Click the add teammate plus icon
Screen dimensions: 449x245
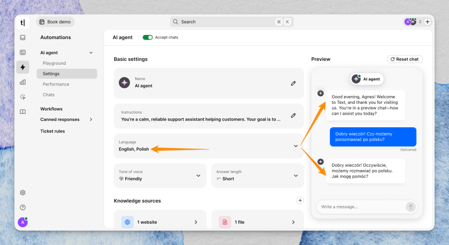coord(428,22)
